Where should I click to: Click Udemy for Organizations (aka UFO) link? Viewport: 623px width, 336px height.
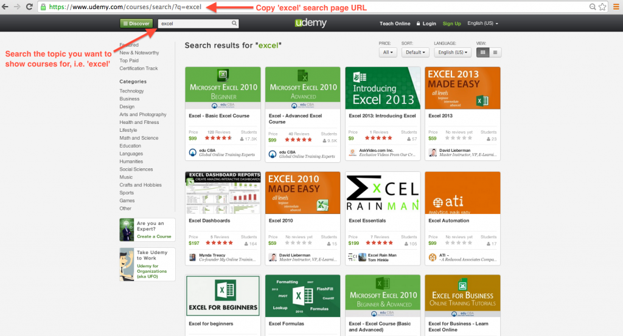tap(151, 272)
